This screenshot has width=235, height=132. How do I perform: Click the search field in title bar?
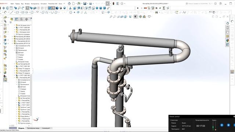[198, 3]
